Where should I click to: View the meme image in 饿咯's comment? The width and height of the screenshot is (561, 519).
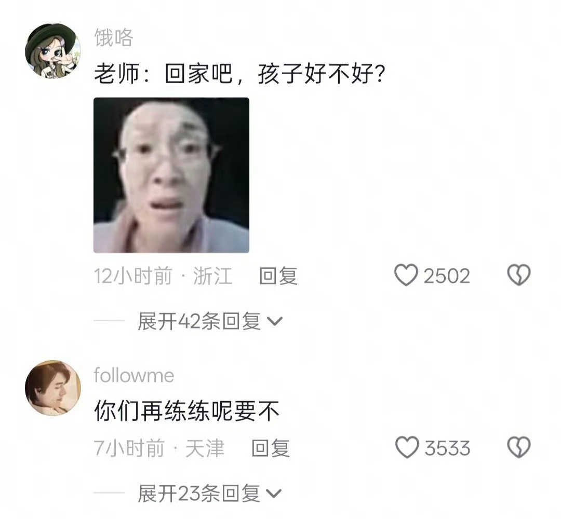(x=171, y=175)
